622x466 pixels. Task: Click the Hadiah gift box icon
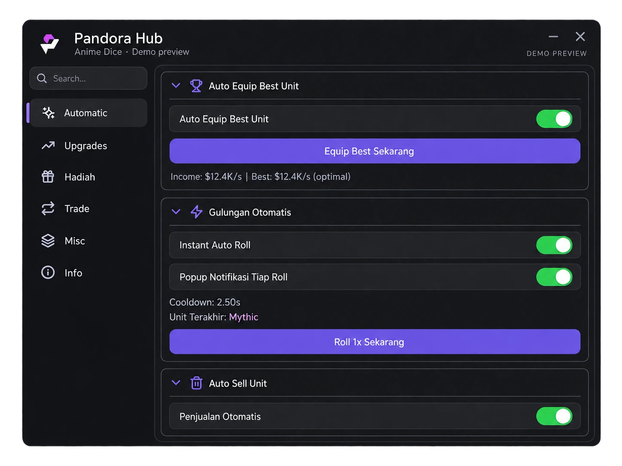pyautogui.click(x=48, y=177)
